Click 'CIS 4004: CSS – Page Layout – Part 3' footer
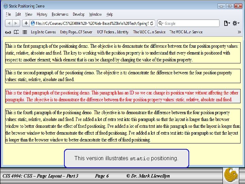The height and width of the screenshot is (184, 245). [40, 176]
